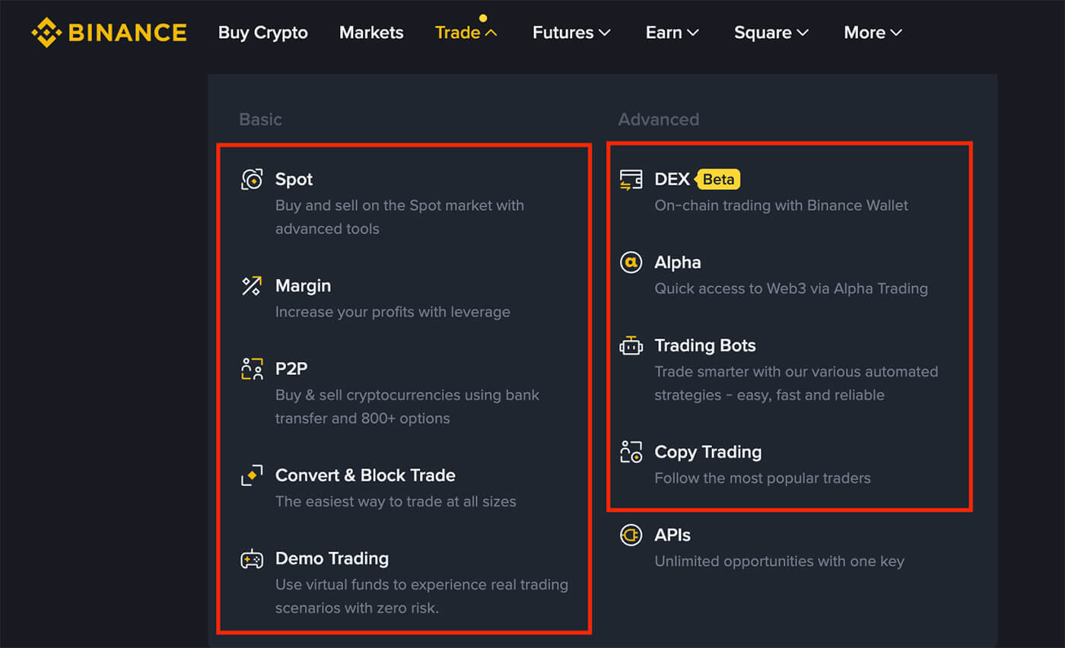Click the Demo Trading gamepad icon
Screen dimensions: 1065x648
[x=252, y=559]
